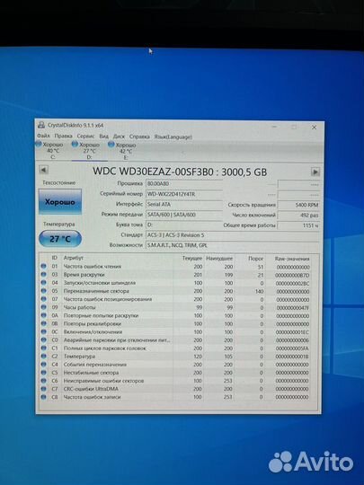
Task: Click the S.M.A.R.T., NCQ, TRIM features field
Action: 232,245
